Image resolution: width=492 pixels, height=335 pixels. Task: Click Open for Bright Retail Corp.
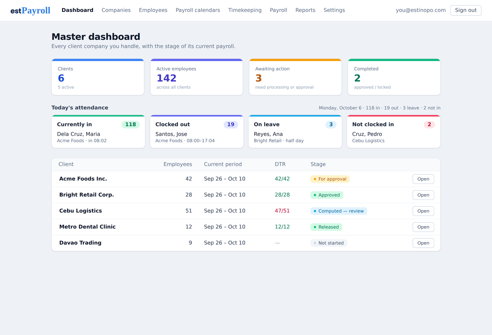[423, 195]
